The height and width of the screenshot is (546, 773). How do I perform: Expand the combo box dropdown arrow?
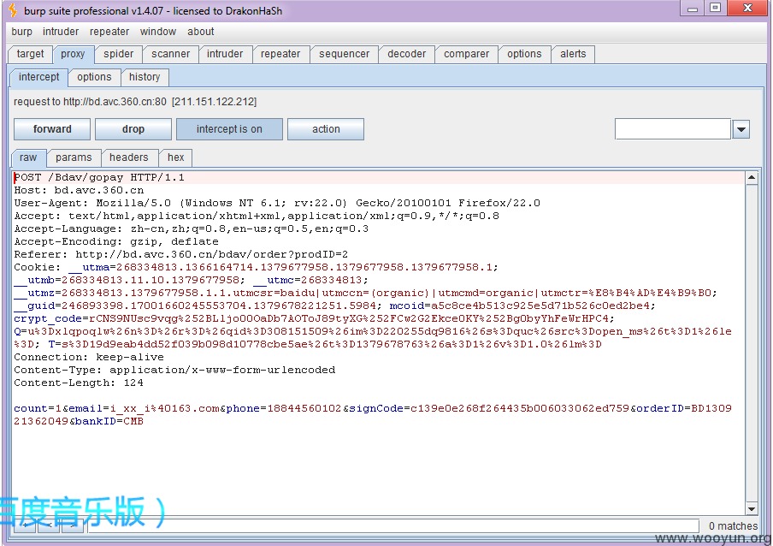click(741, 130)
